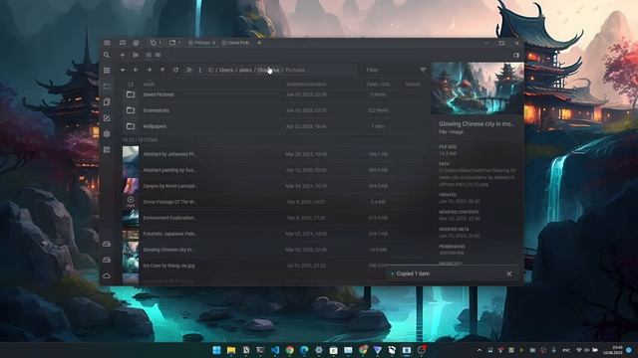Viewport: 638px width, 358px height.
Task: Select Abstract painting file row
Action: [273, 170]
